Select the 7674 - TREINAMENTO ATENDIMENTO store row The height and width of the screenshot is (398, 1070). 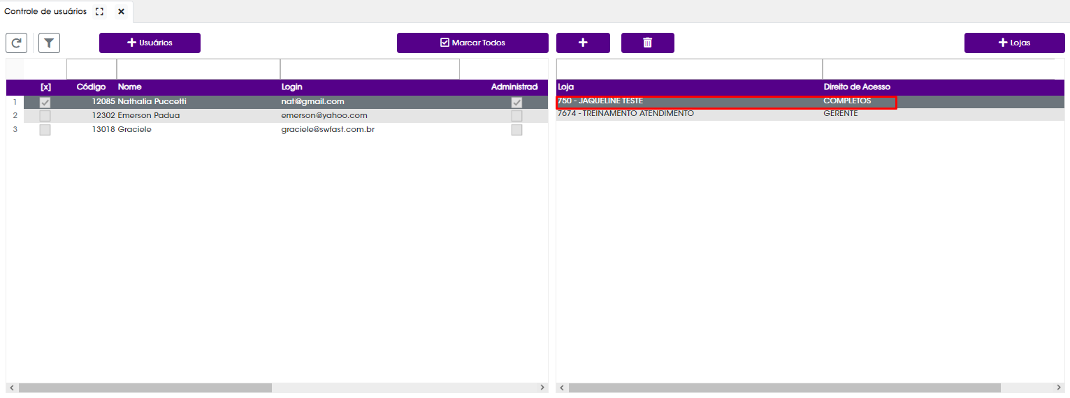pos(810,114)
